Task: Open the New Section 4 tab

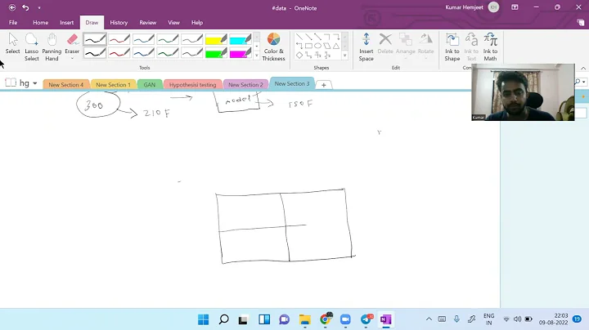Action: click(65, 85)
